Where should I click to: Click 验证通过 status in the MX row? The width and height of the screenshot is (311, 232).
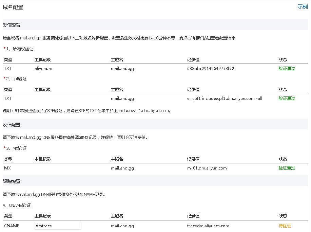[x=287, y=168]
